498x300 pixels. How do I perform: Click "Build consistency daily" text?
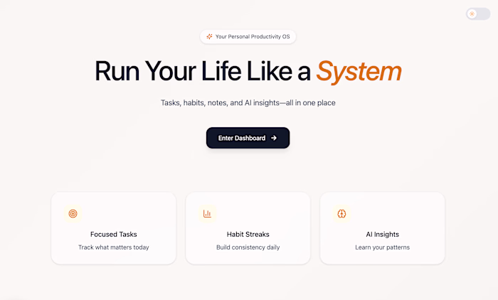point(248,247)
